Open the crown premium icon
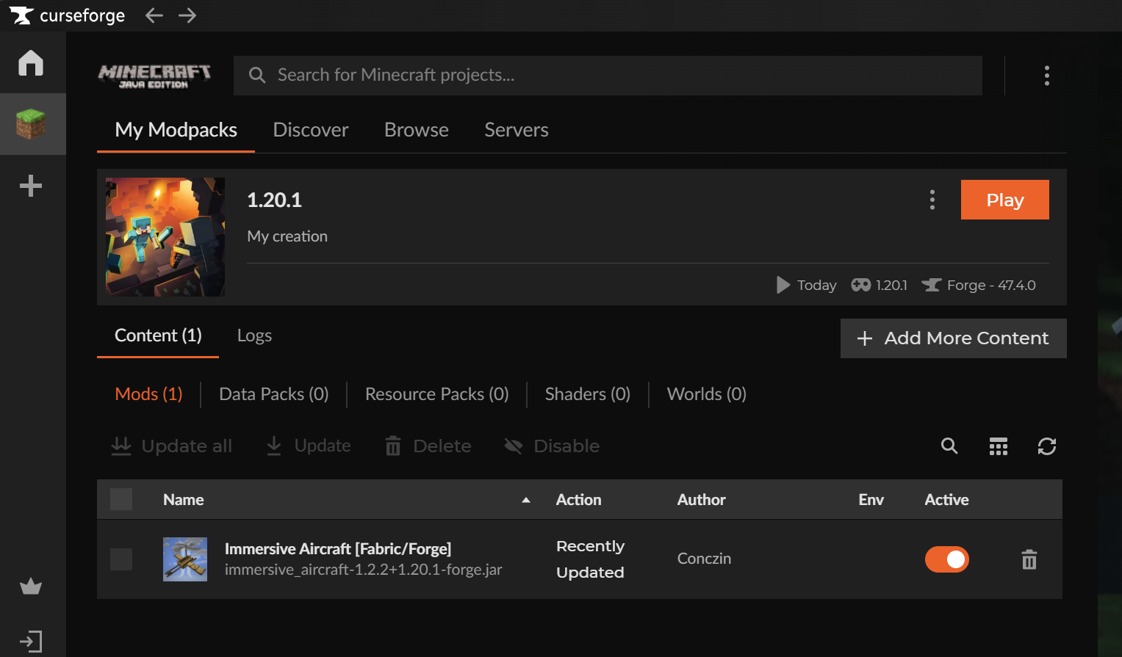 point(31,587)
